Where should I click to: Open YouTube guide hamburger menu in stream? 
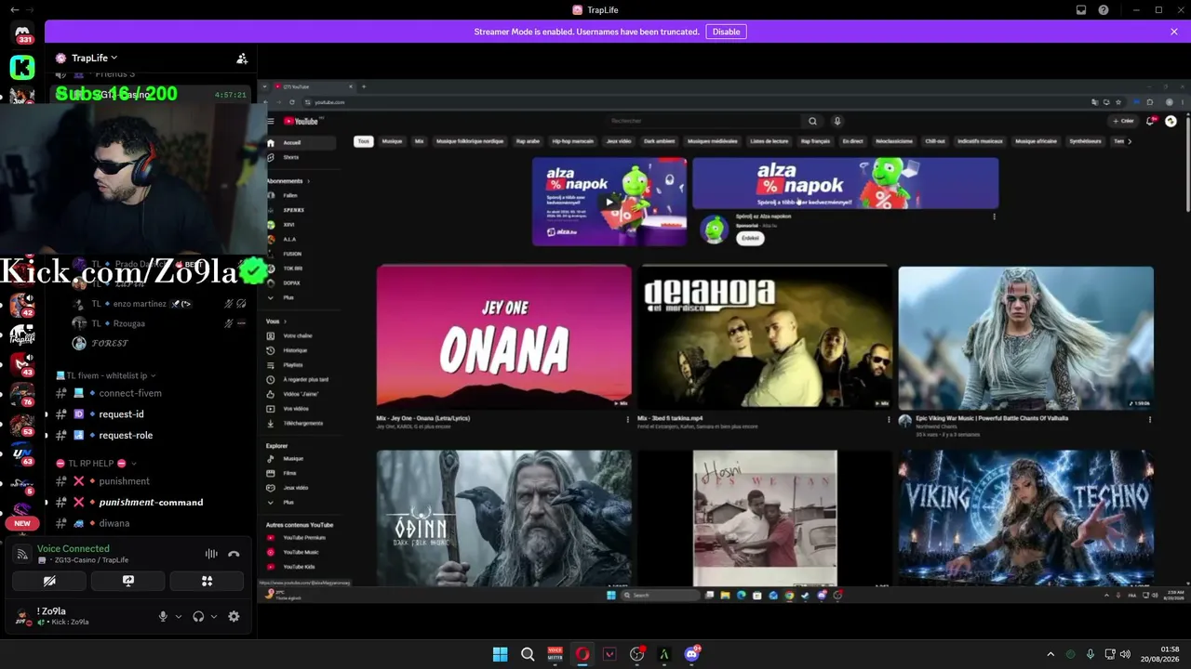tap(271, 121)
